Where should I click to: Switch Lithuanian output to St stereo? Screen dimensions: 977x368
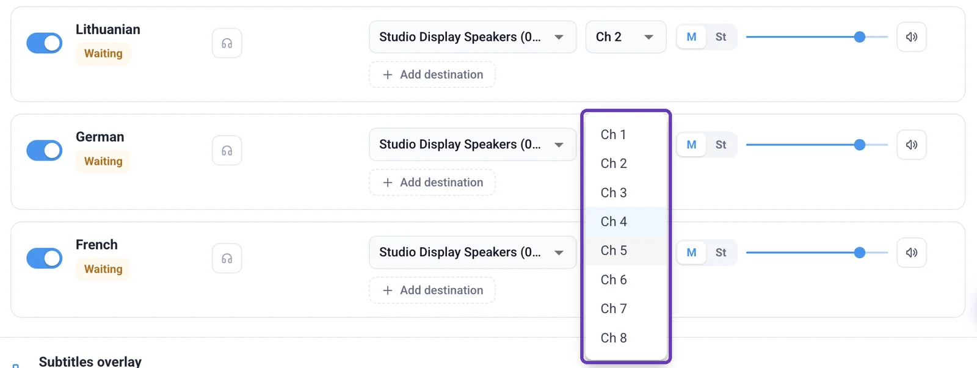pos(721,37)
